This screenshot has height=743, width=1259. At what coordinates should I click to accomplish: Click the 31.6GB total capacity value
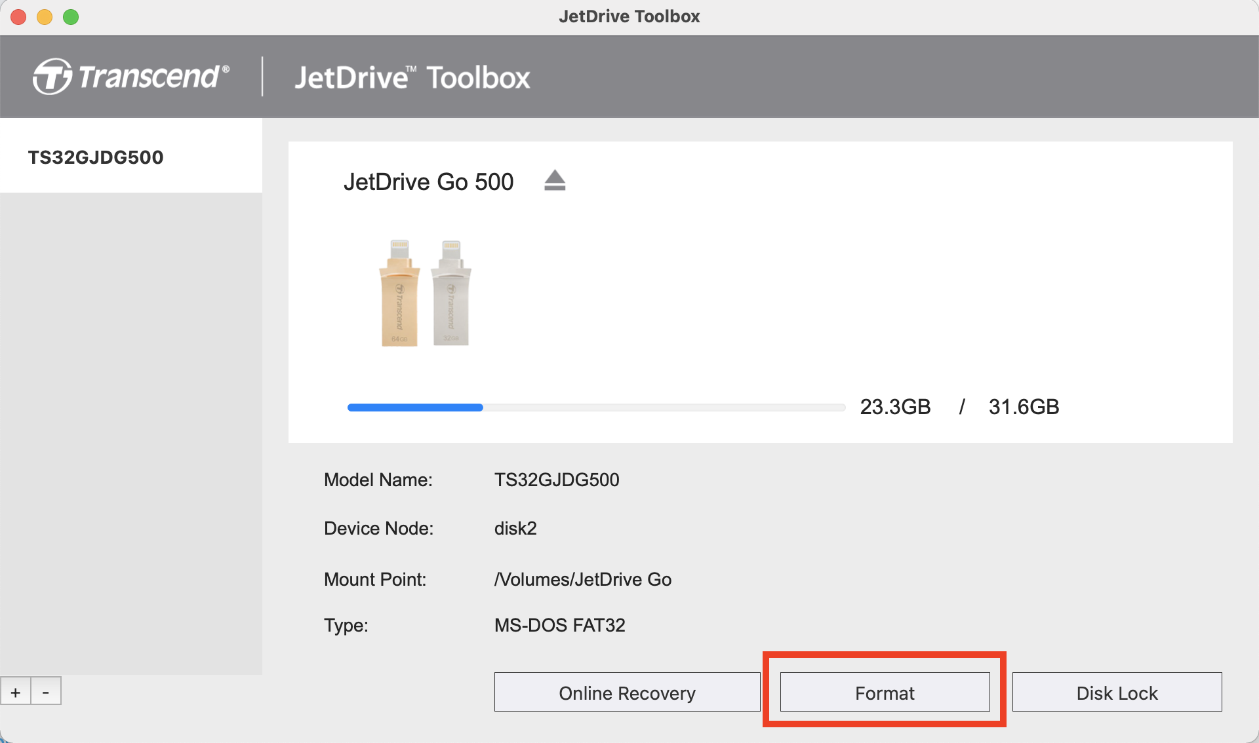pos(1024,407)
